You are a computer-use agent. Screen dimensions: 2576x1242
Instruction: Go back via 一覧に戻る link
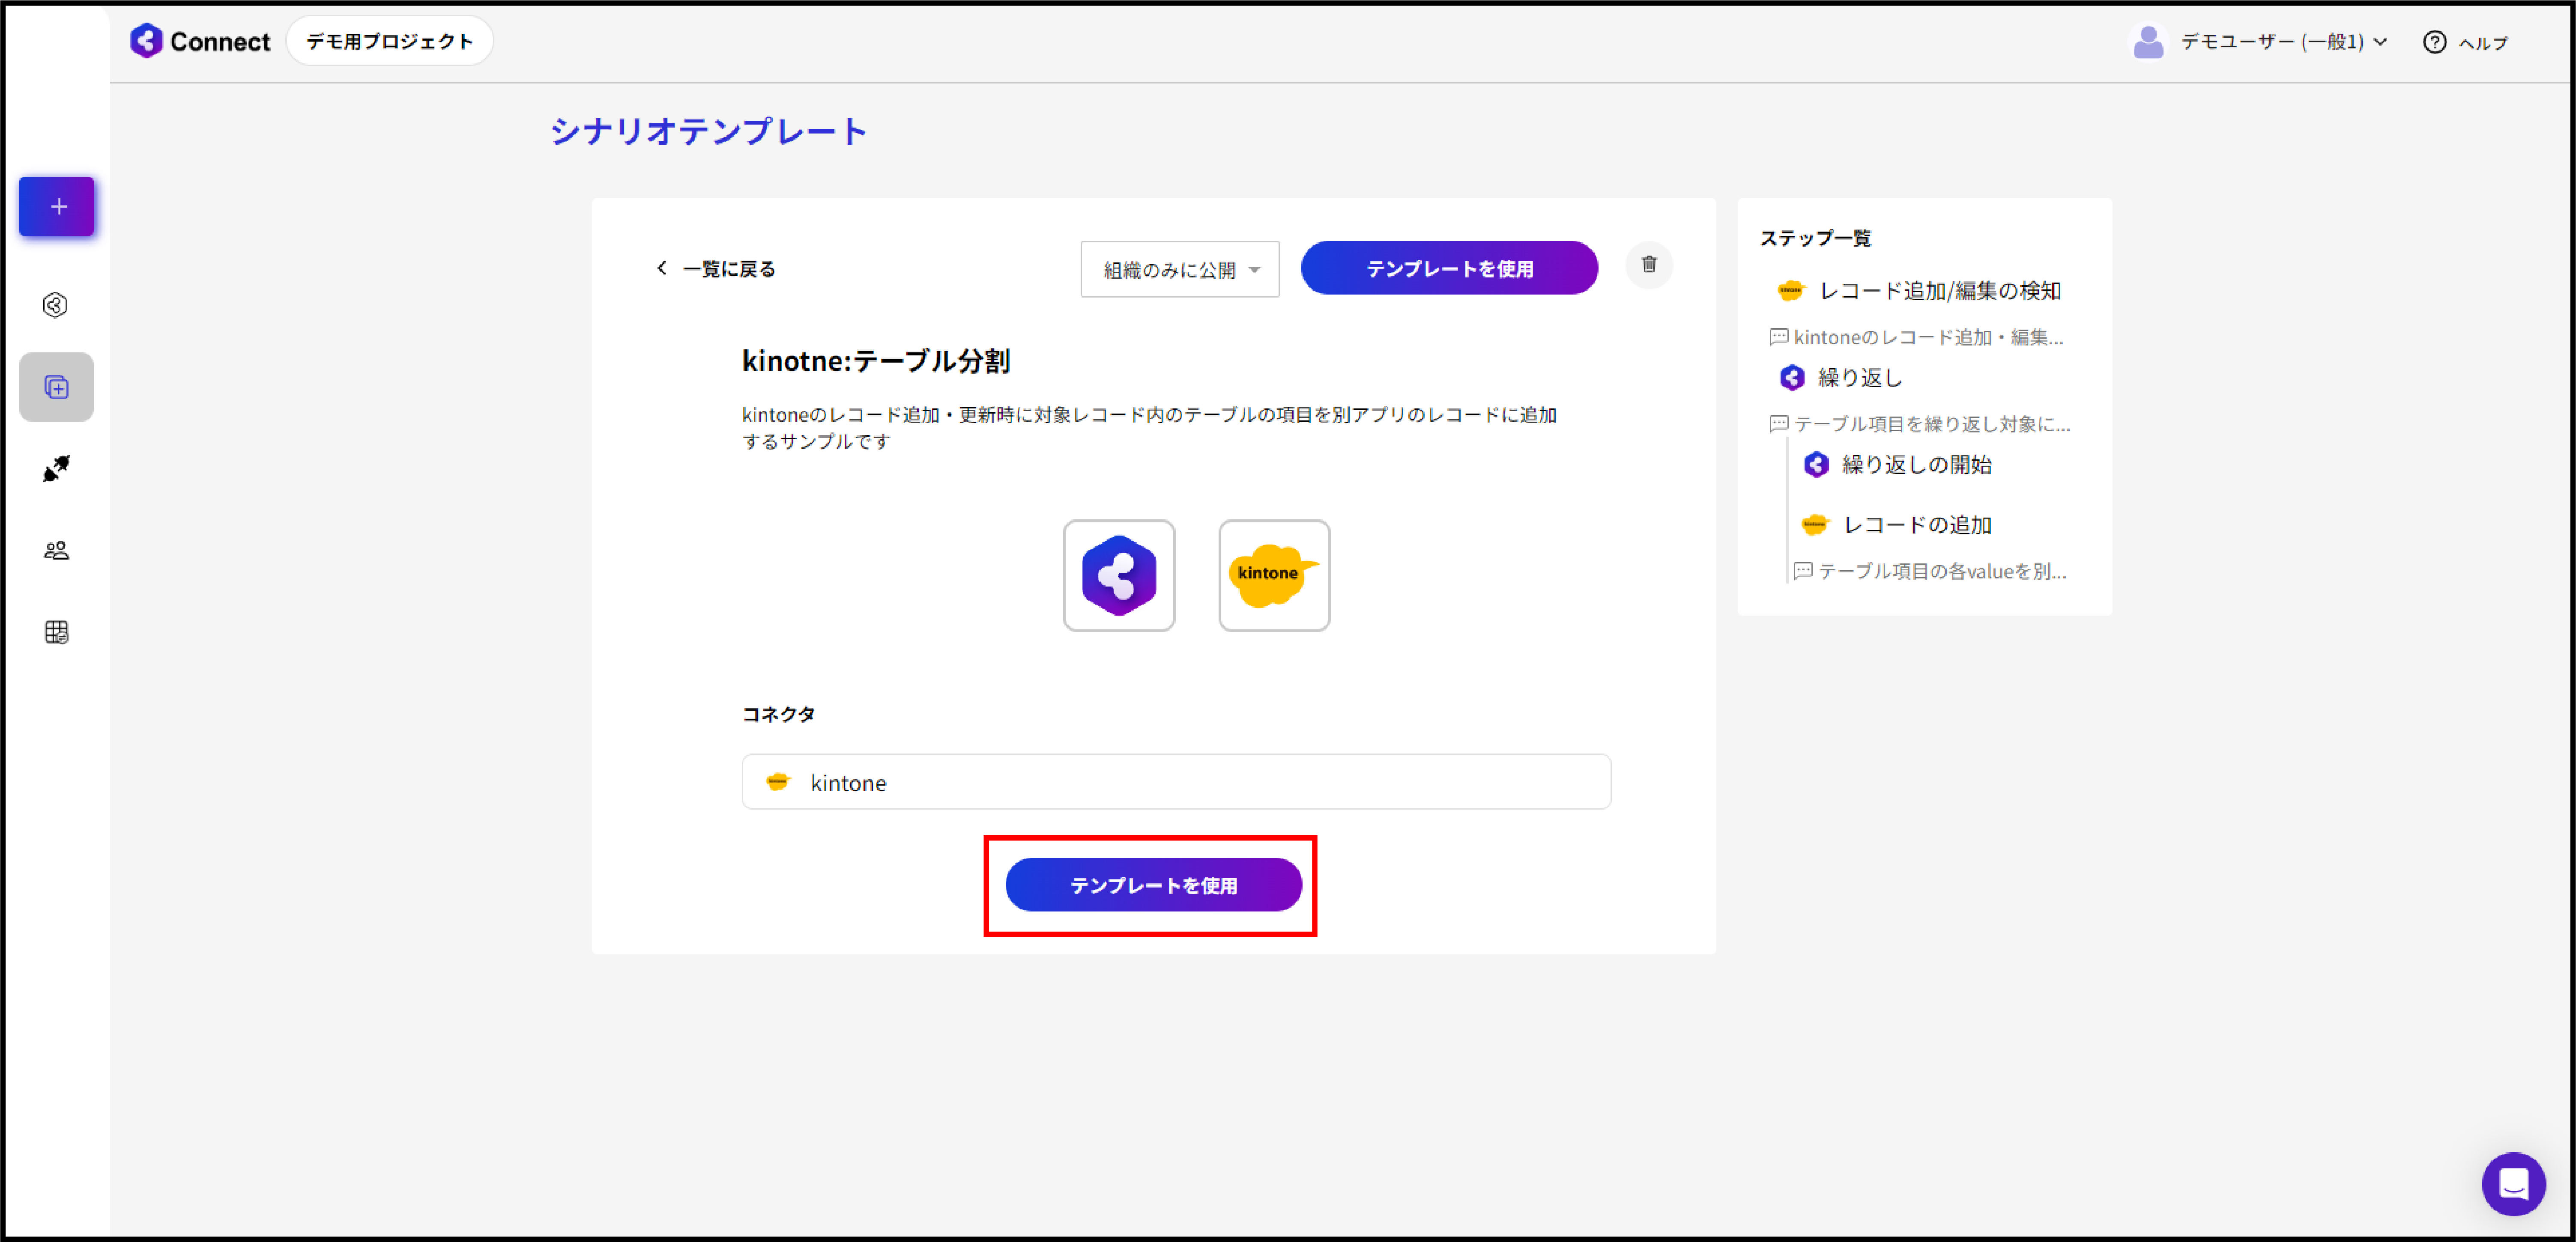tap(729, 269)
